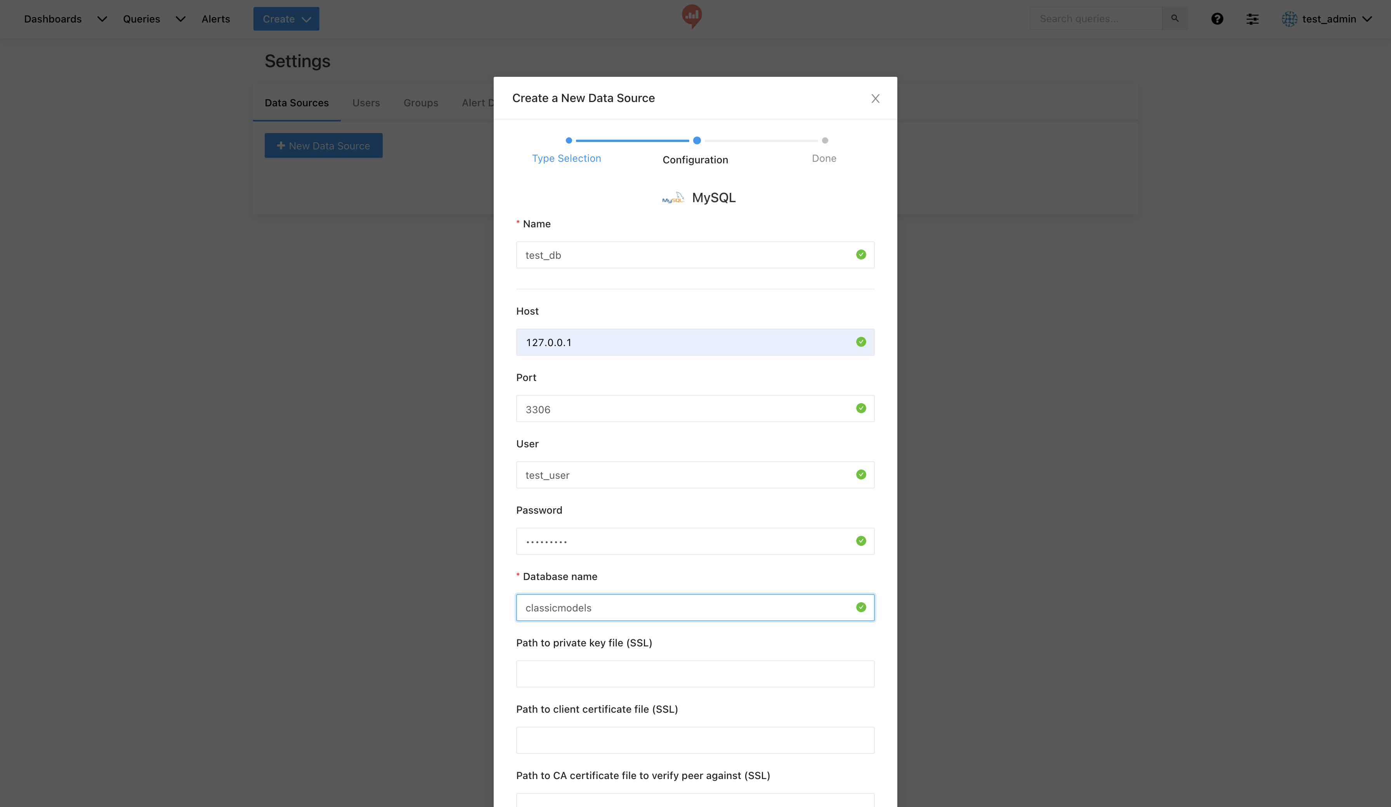Open settings via the sliders icon

click(1252, 19)
